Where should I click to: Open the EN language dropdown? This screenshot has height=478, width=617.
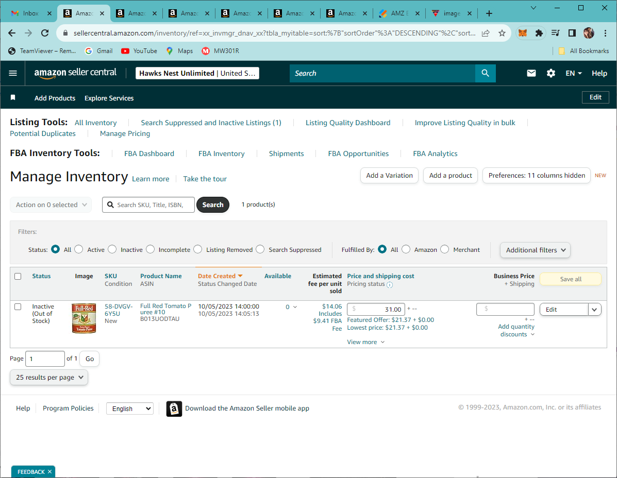(x=574, y=73)
